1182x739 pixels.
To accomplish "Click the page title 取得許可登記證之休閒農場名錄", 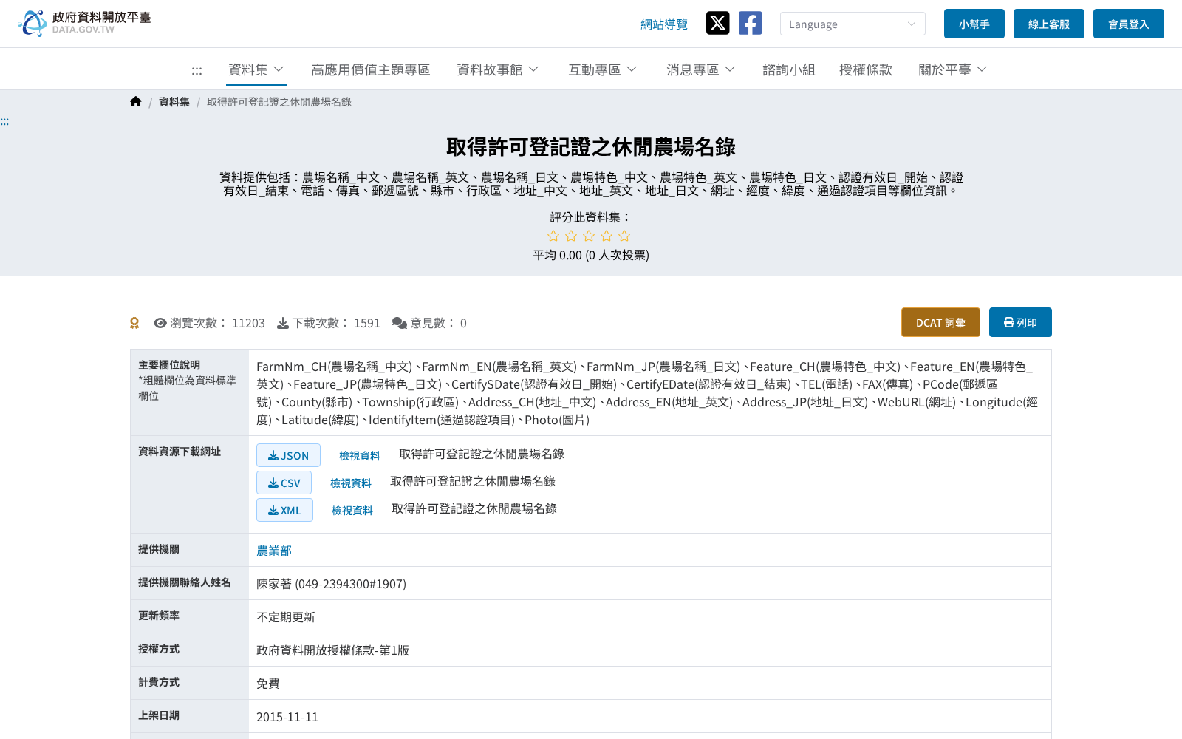I will point(591,147).
